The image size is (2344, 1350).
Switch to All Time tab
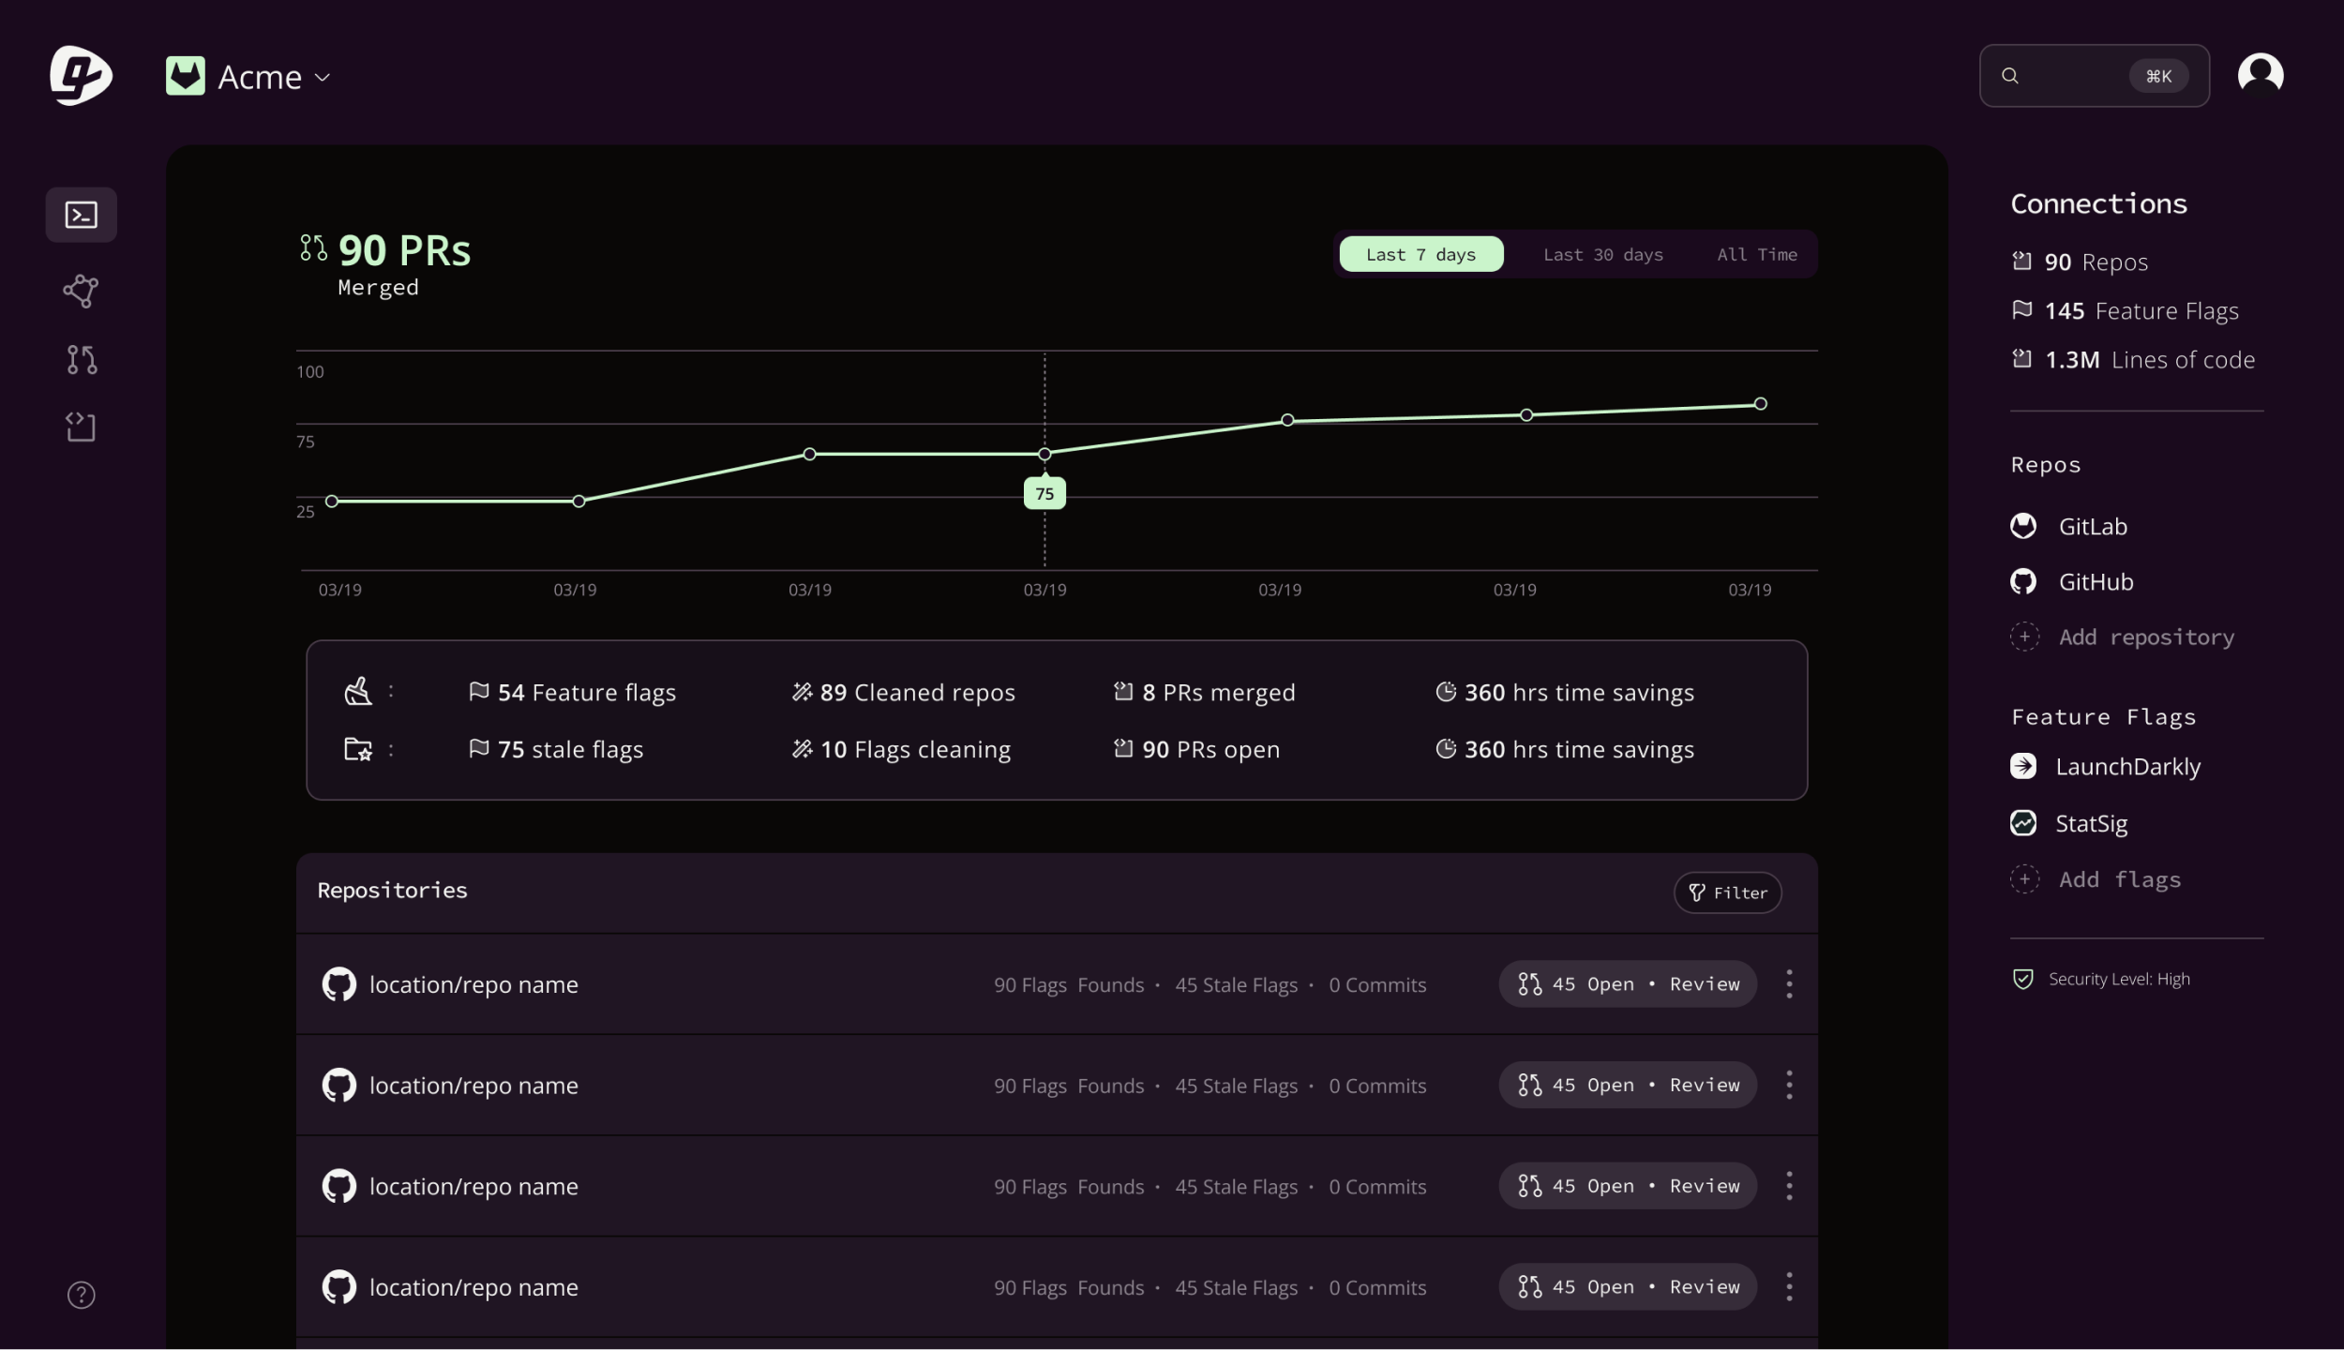coord(1756,254)
